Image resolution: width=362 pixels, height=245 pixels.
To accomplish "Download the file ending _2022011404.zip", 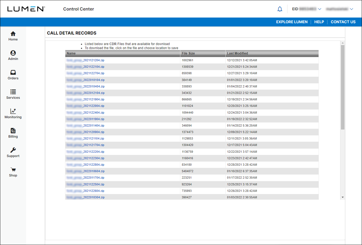I will tap(85, 125).
